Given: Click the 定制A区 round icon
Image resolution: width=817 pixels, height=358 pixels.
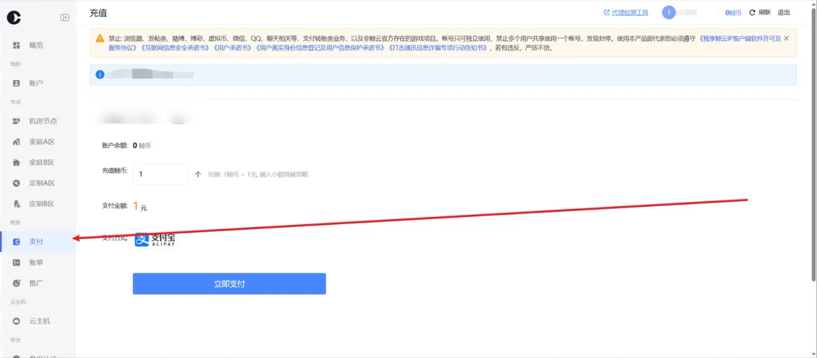Looking at the screenshot, I should pyautogui.click(x=16, y=183).
